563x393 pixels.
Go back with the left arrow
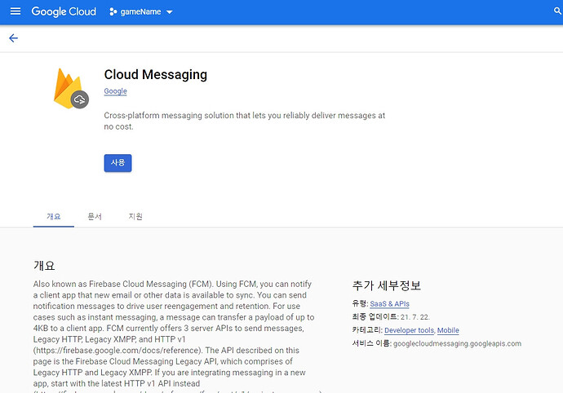pyautogui.click(x=13, y=38)
